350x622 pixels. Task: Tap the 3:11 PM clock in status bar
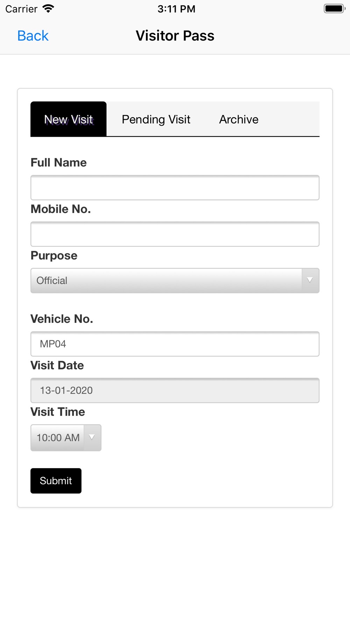176,9
